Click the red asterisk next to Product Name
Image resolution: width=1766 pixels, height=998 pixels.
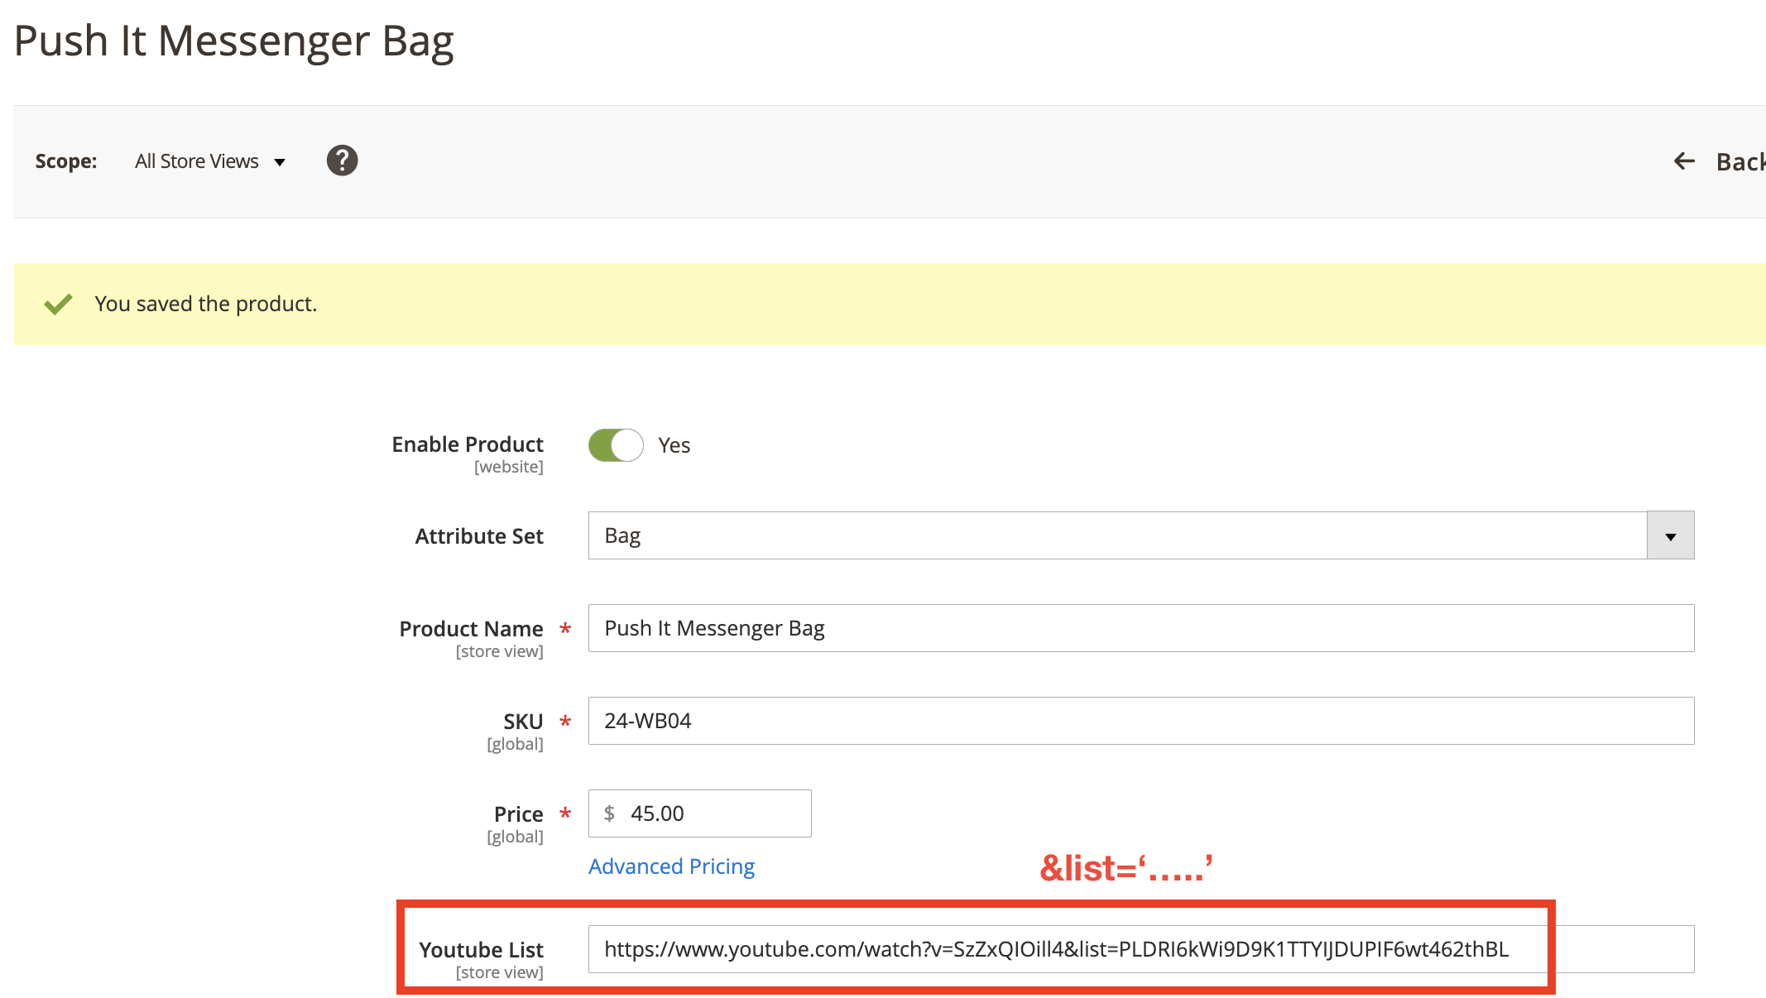(x=564, y=629)
